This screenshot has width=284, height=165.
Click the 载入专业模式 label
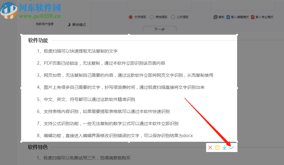264,17
